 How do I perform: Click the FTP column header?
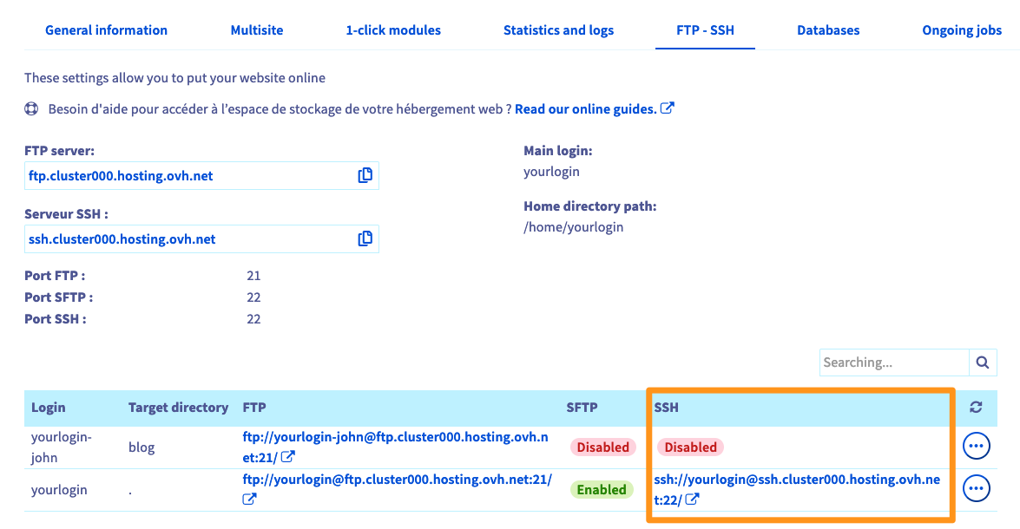254,408
